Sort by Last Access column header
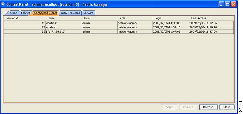Screen dimensions: 243x114 tap(211, 18)
